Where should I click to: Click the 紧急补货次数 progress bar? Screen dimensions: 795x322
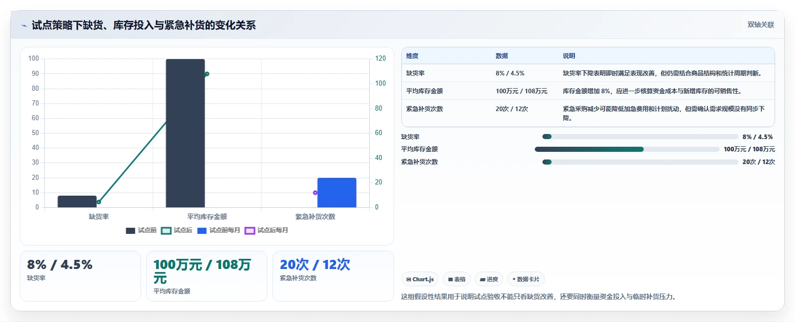640,162
